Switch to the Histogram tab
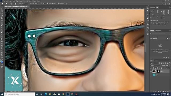Viewport: 171px width, 96px height. pos(153,7)
